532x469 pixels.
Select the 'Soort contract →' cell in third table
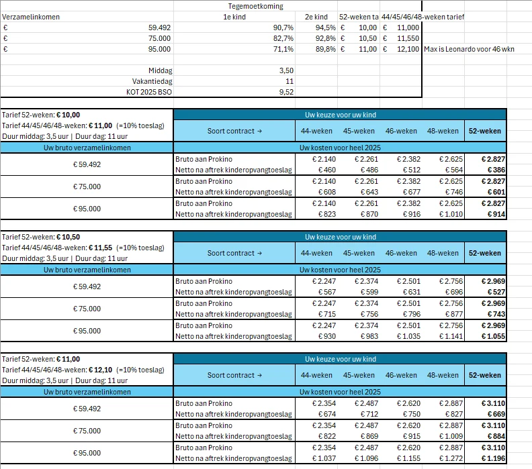(x=234, y=375)
